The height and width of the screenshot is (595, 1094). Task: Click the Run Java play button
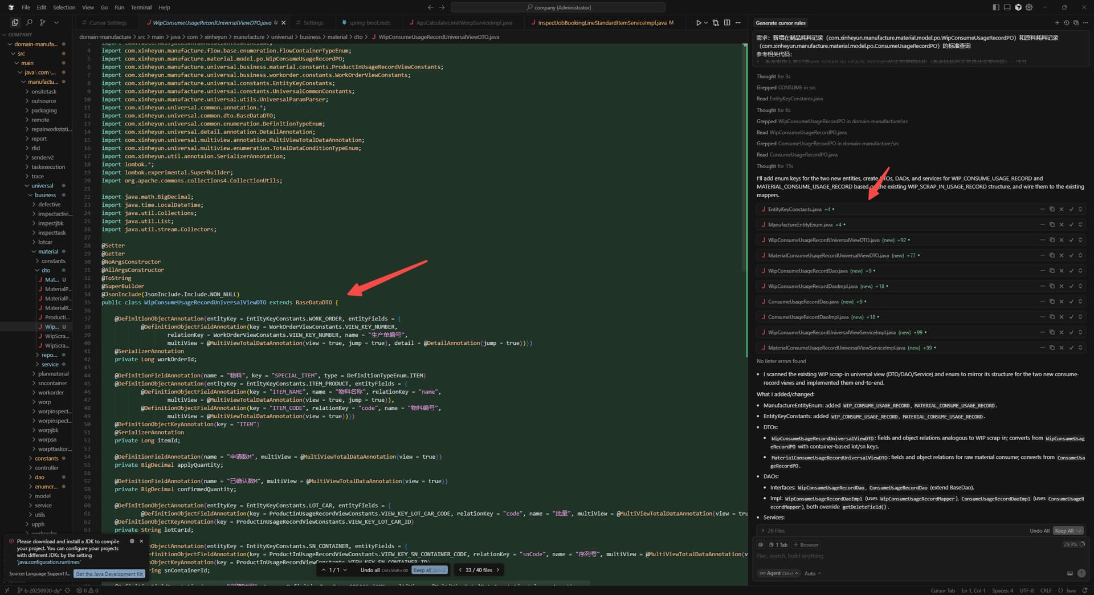tap(699, 23)
